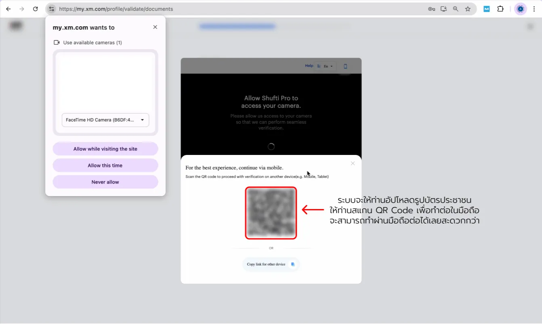This screenshot has height=324, width=542.
Task: Click the "Allow Shufti Pro to" heading
Action: (x=271, y=98)
